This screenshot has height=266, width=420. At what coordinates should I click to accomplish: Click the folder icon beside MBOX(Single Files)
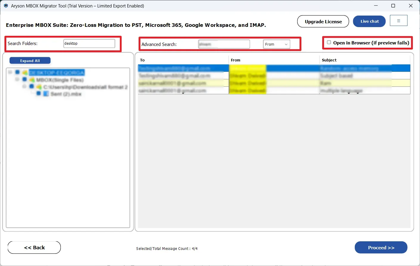[32, 80]
